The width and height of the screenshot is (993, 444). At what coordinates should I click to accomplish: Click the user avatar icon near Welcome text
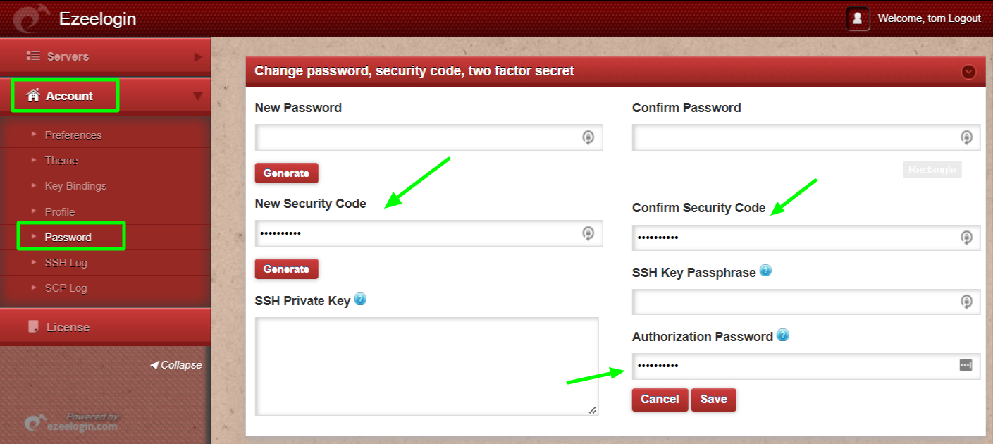(858, 19)
